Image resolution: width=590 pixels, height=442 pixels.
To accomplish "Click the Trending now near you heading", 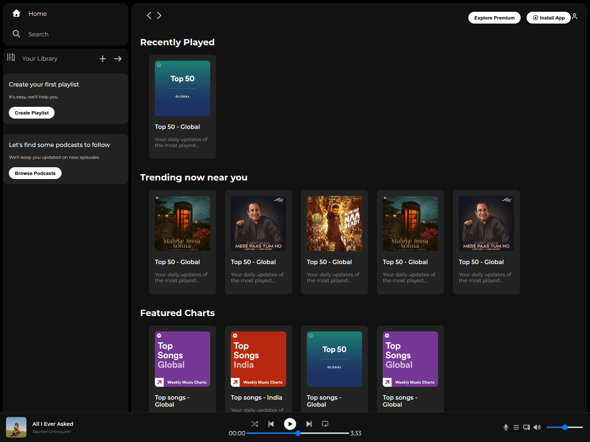I will click(194, 178).
